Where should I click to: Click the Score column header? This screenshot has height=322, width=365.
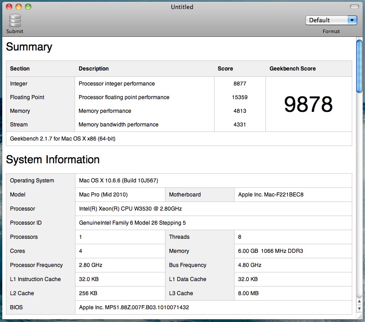(225, 69)
